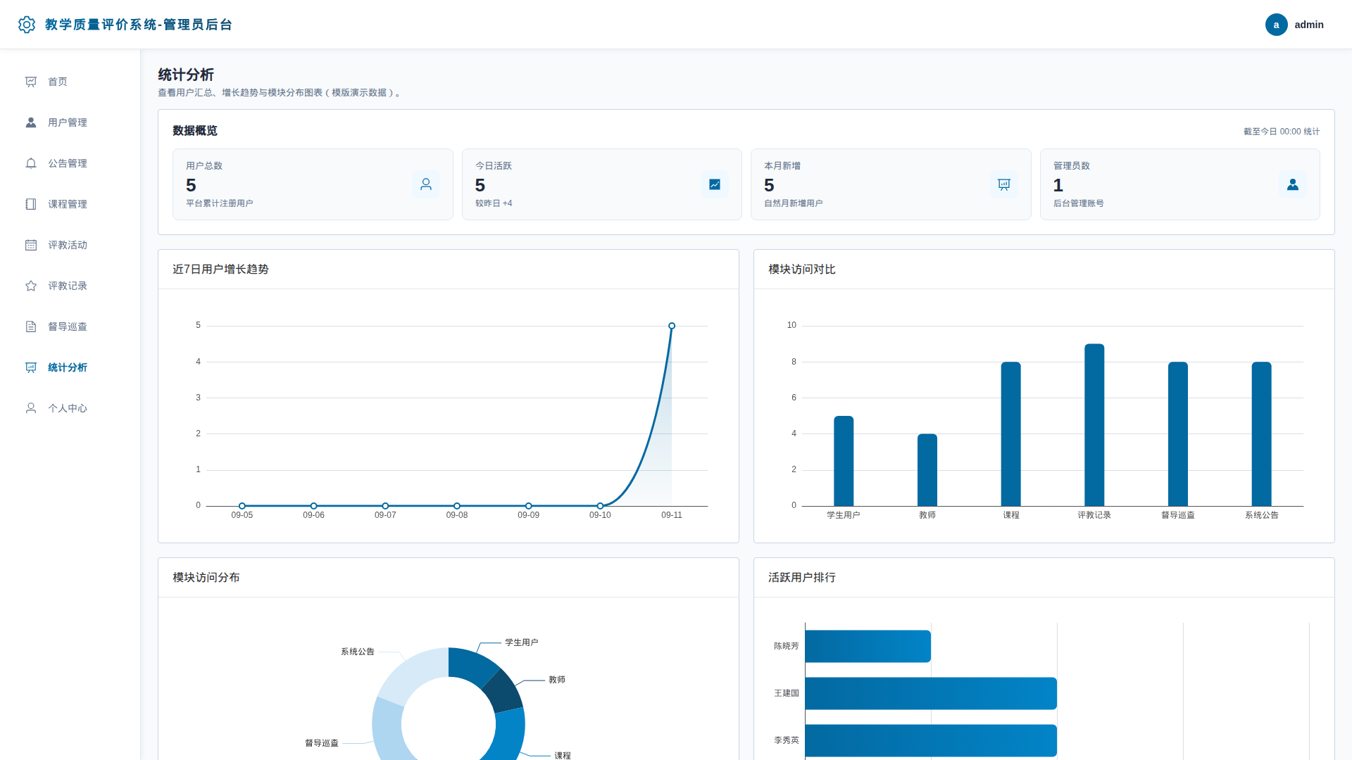Screen dimensions: 1352x760
Task: Click the 王建国 ranking bar
Action: 931,693
